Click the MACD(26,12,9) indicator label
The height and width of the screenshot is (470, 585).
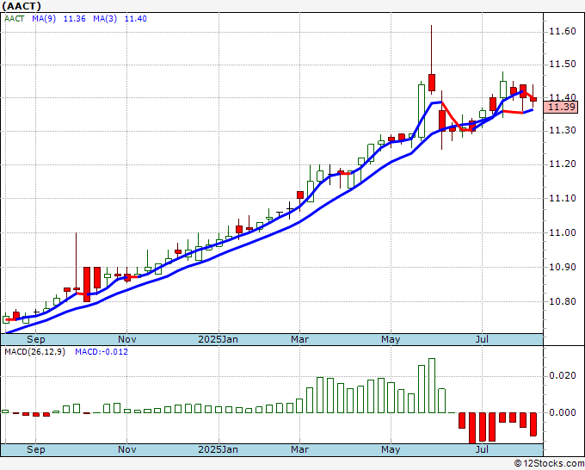(x=34, y=352)
